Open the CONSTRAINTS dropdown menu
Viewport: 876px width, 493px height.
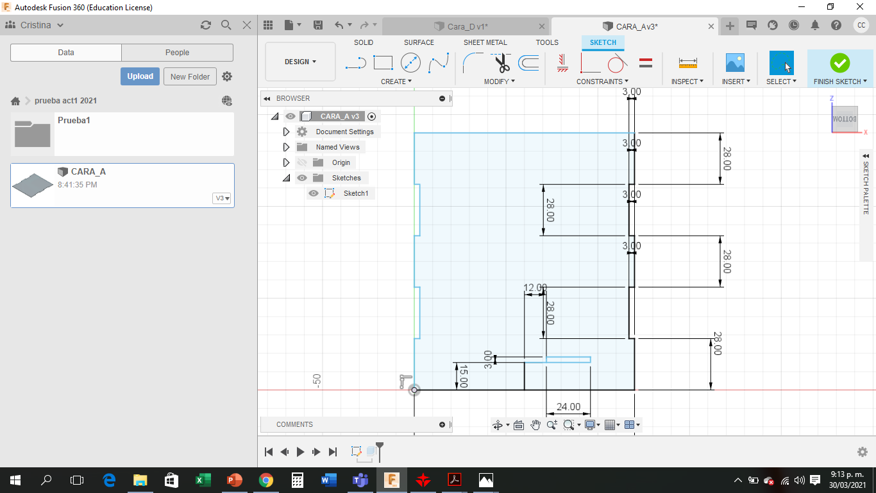(x=602, y=82)
